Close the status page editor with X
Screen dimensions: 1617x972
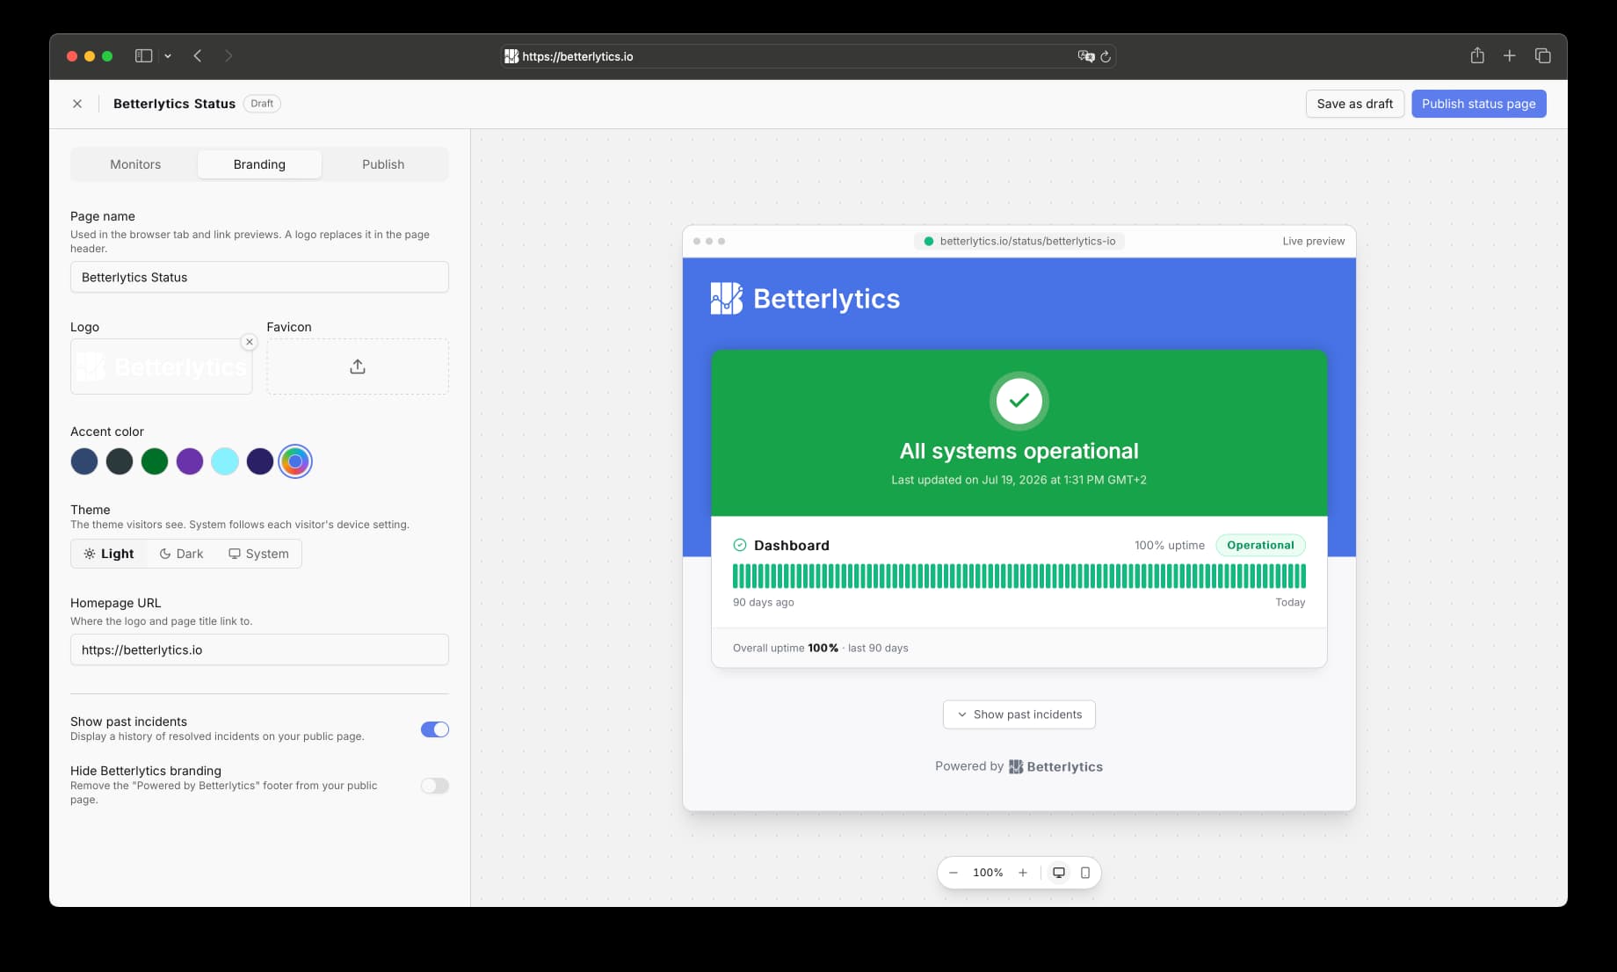point(77,104)
